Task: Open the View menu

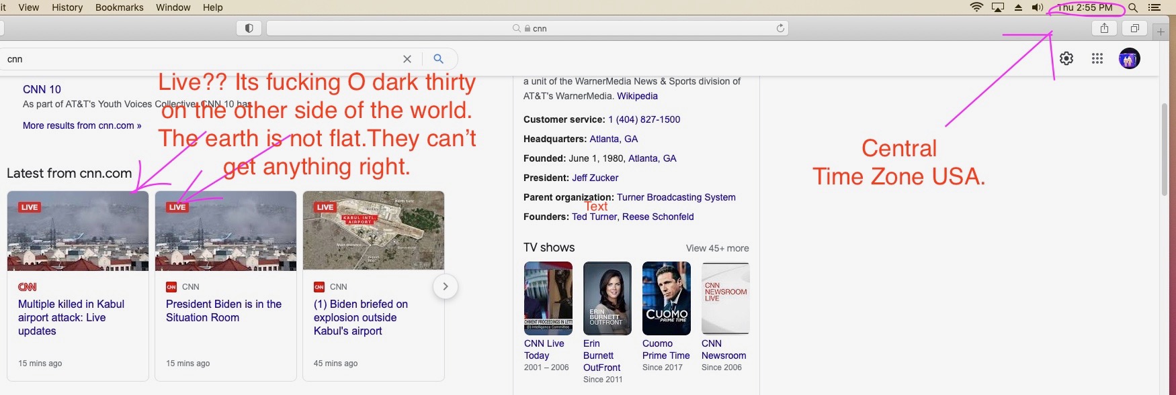Action: point(29,7)
